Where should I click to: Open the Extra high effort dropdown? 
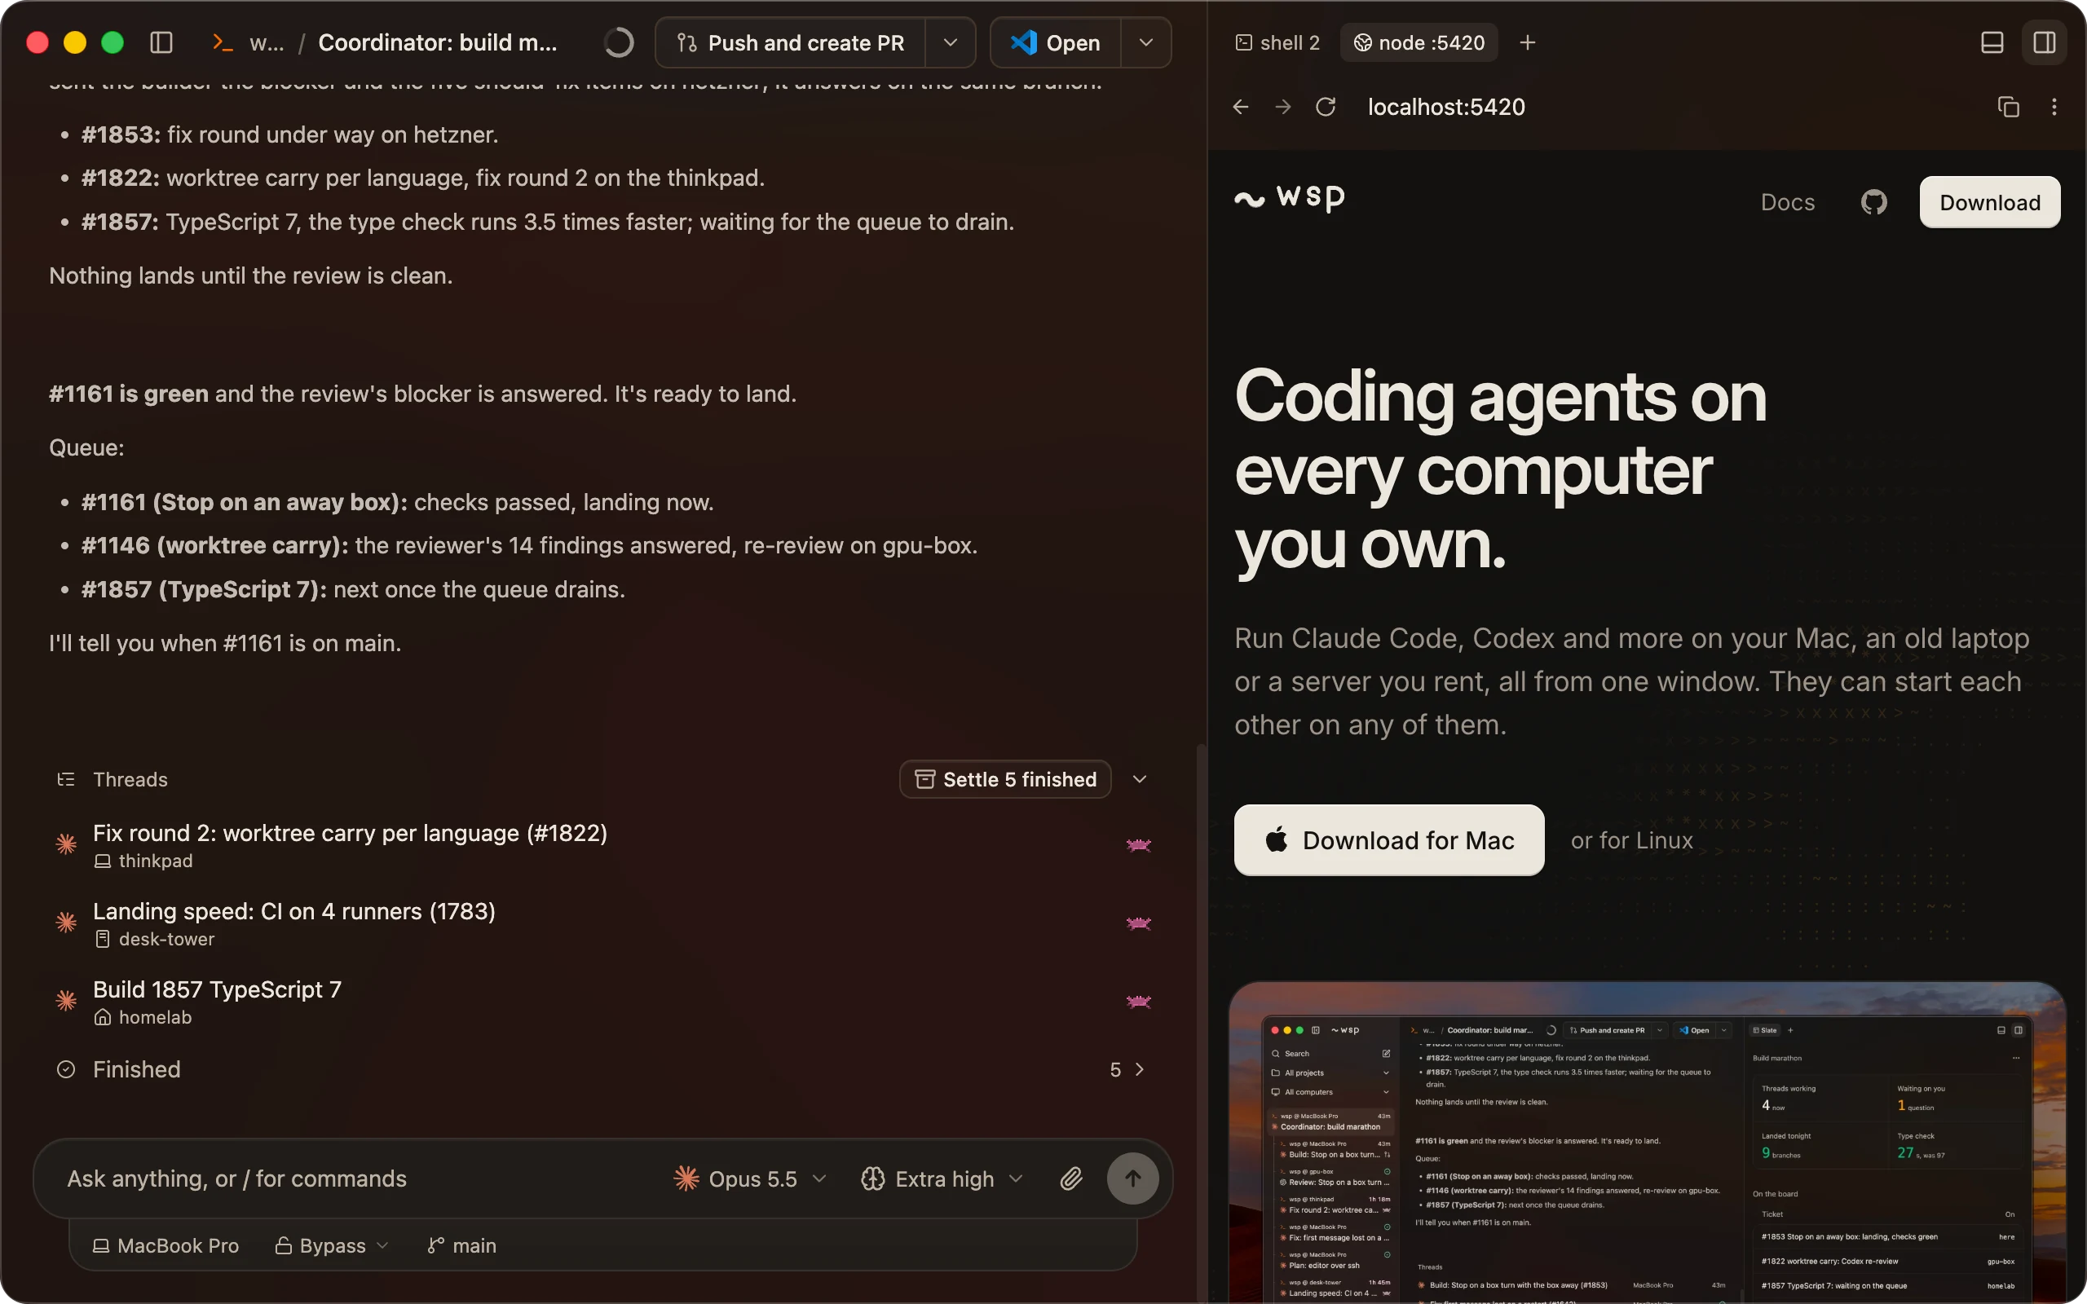(x=942, y=1179)
